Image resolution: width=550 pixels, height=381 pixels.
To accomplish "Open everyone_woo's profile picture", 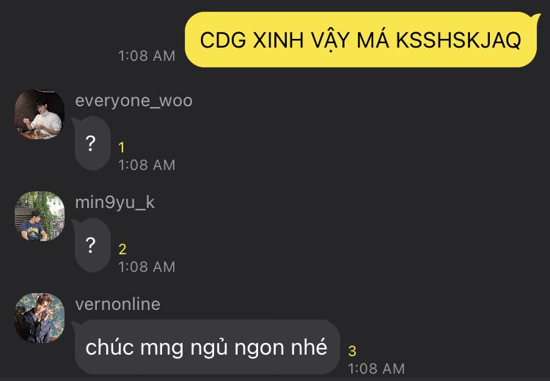I will coord(40,114).
